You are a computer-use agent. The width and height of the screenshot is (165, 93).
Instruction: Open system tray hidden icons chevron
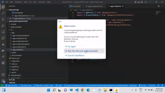point(132,90)
